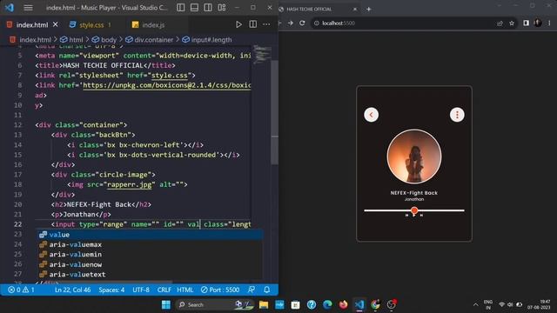The height and width of the screenshot is (313, 557).
Task: Close the index.html tab
Action: point(56,24)
